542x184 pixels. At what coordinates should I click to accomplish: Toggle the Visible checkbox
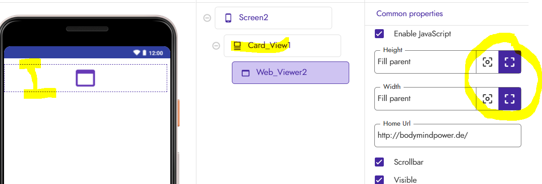click(379, 180)
